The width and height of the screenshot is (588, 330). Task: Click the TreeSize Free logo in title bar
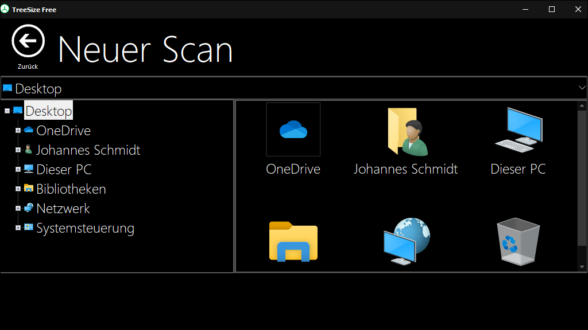click(5, 9)
